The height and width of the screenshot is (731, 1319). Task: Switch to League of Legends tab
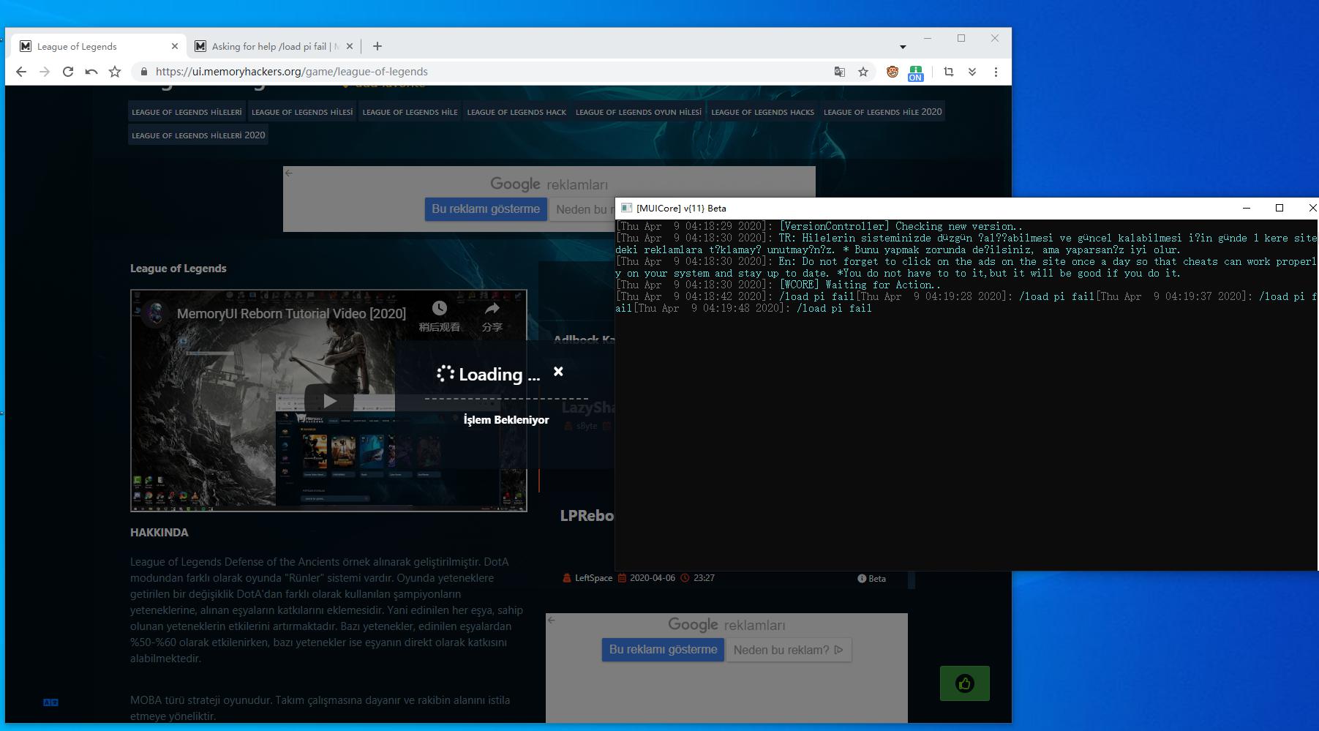(x=99, y=46)
